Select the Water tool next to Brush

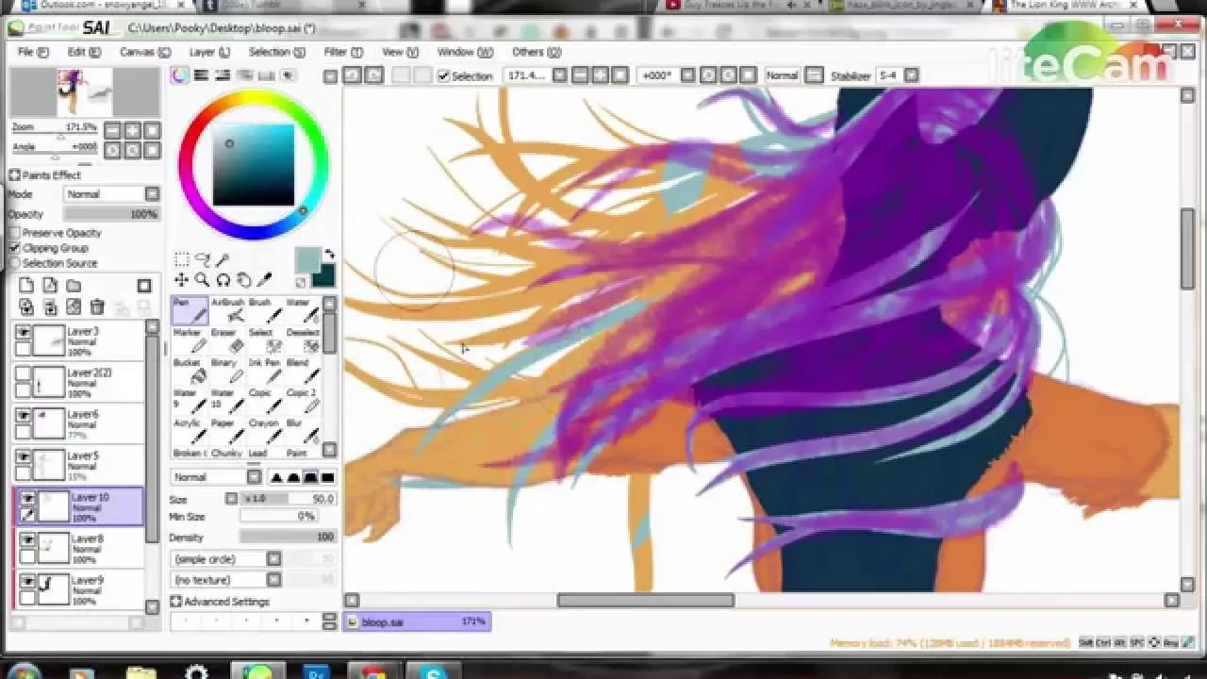pyautogui.click(x=302, y=311)
